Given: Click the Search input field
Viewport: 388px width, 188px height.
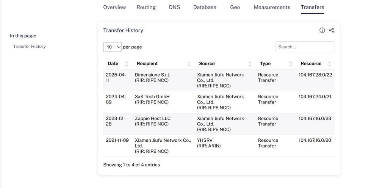Looking at the screenshot, I should pos(305,47).
